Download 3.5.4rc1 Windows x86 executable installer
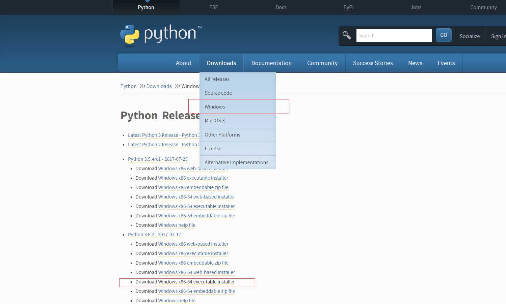506x304 pixels. point(193,178)
